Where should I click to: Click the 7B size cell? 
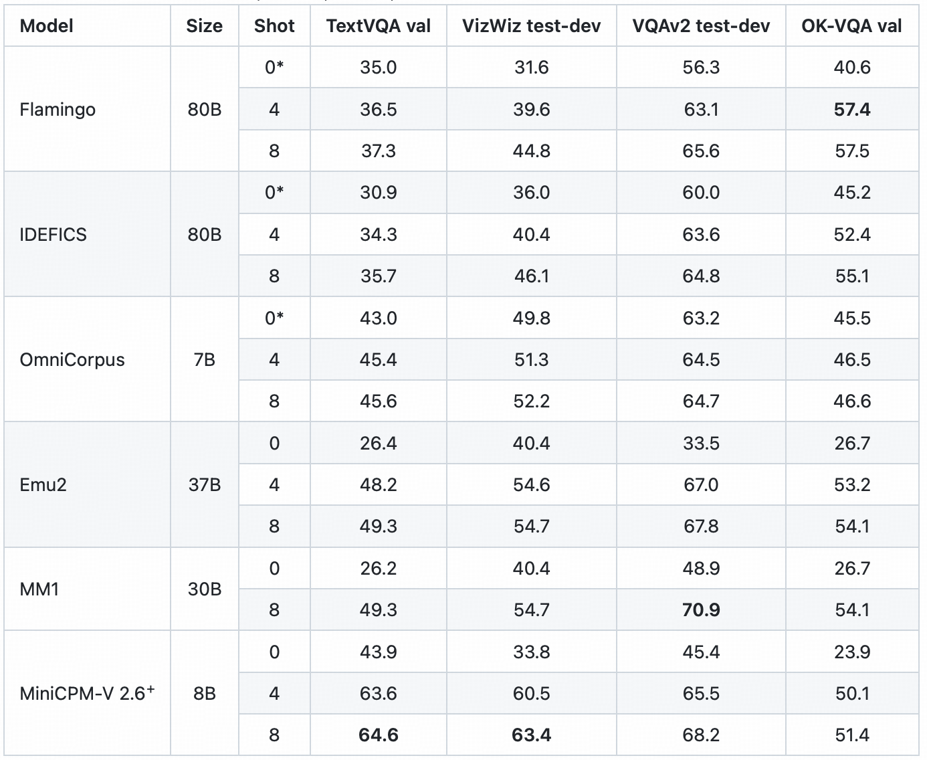point(204,359)
